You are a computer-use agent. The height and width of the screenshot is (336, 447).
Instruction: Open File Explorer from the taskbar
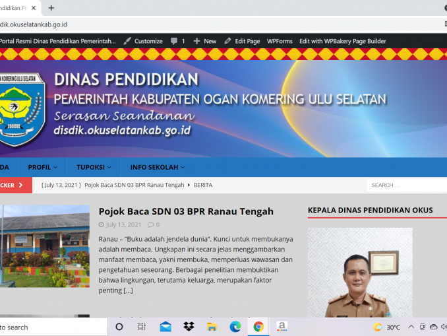(212, 327)
